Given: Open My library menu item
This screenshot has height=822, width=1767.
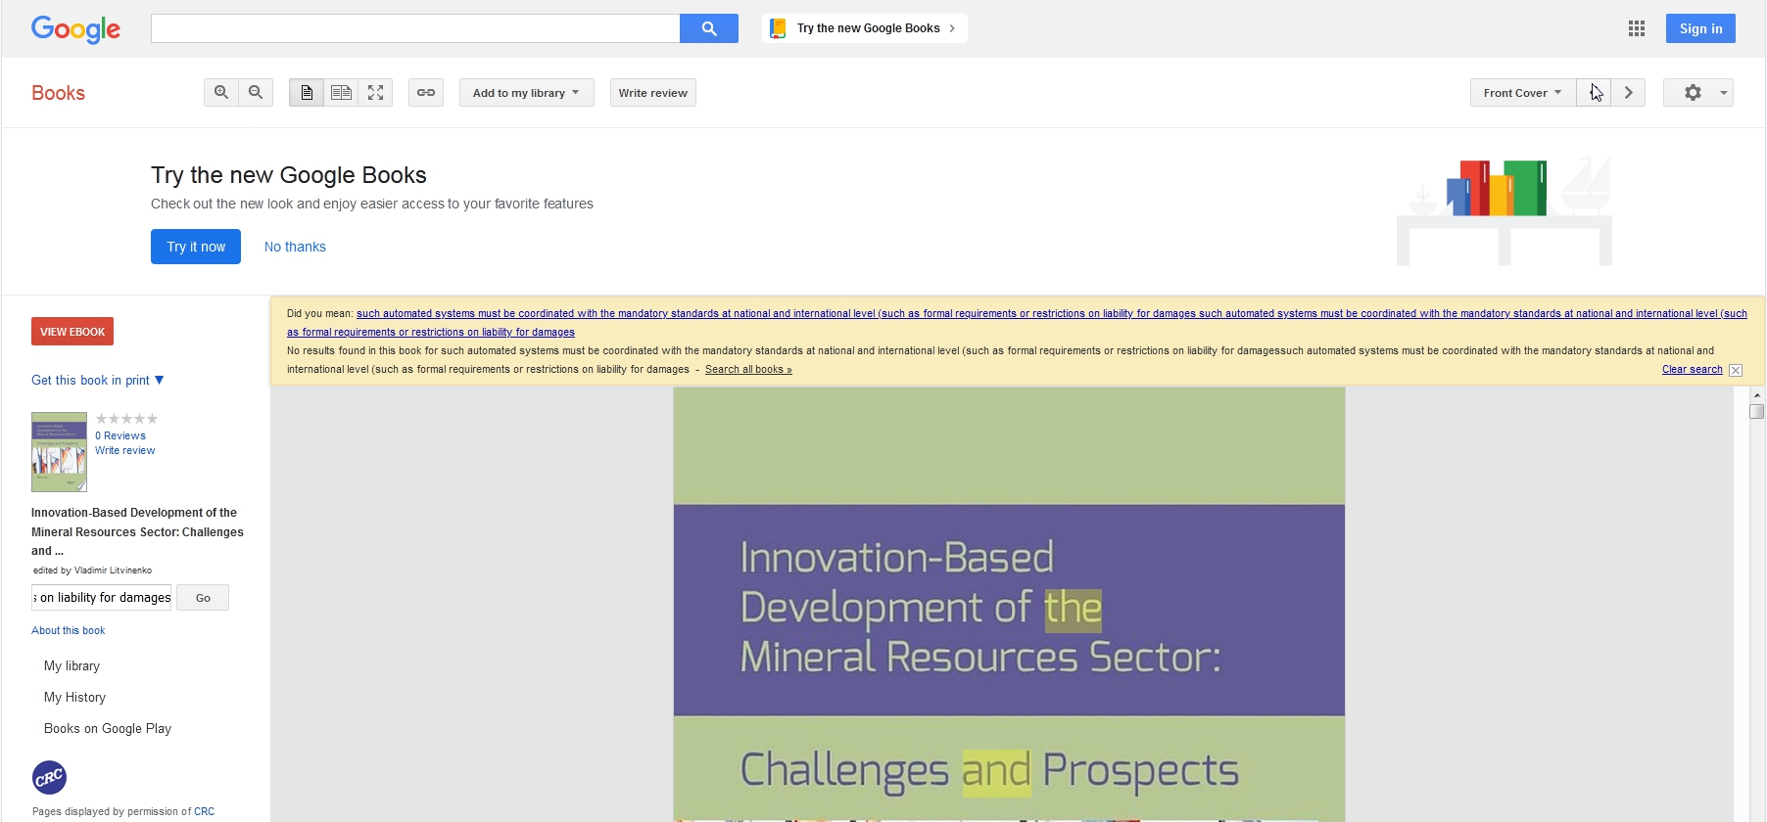Looking at the screenshot, I should coord(72,665).
